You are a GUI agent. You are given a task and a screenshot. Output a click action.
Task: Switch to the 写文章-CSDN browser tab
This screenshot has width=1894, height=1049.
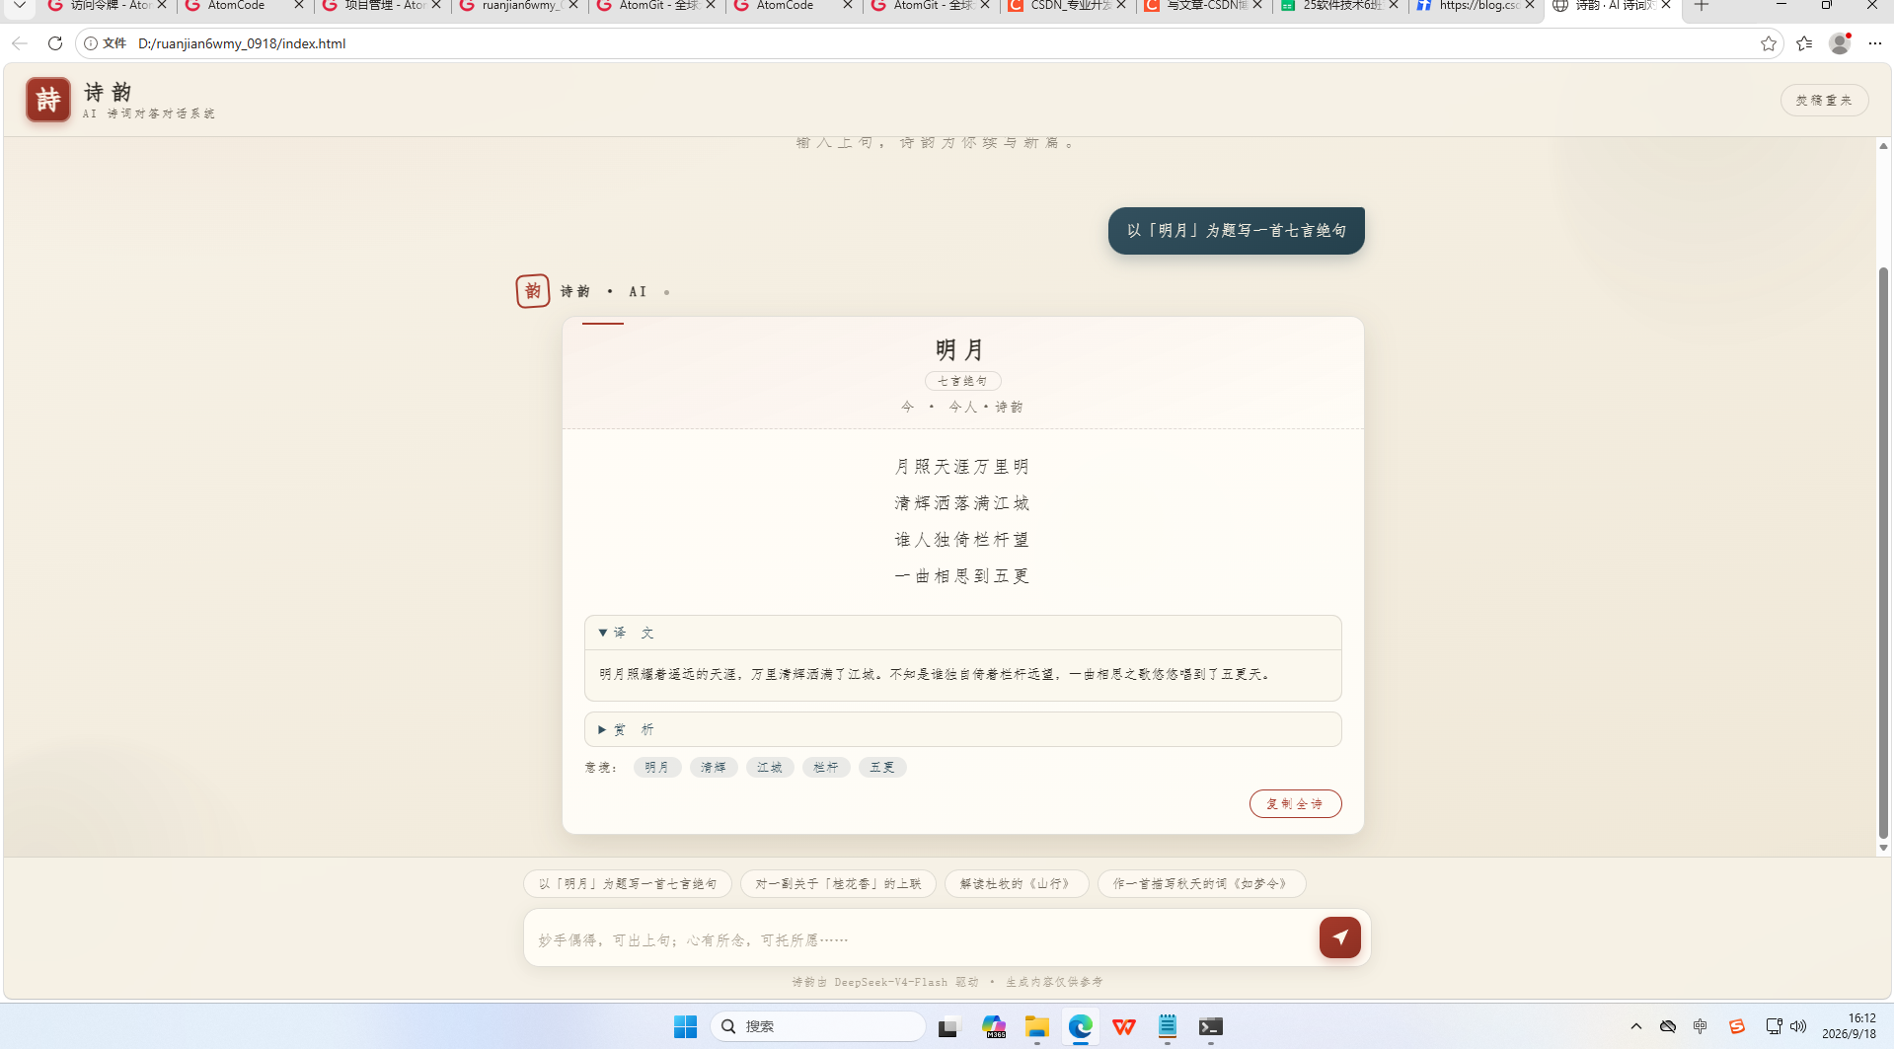coord(1203,6)
